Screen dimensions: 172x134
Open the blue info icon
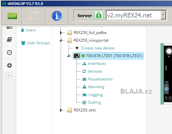coord(57,16)
